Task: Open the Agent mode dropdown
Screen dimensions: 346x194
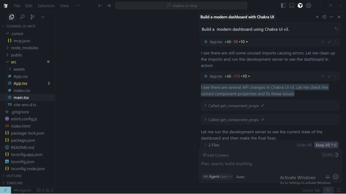Action: coord(217,177)
